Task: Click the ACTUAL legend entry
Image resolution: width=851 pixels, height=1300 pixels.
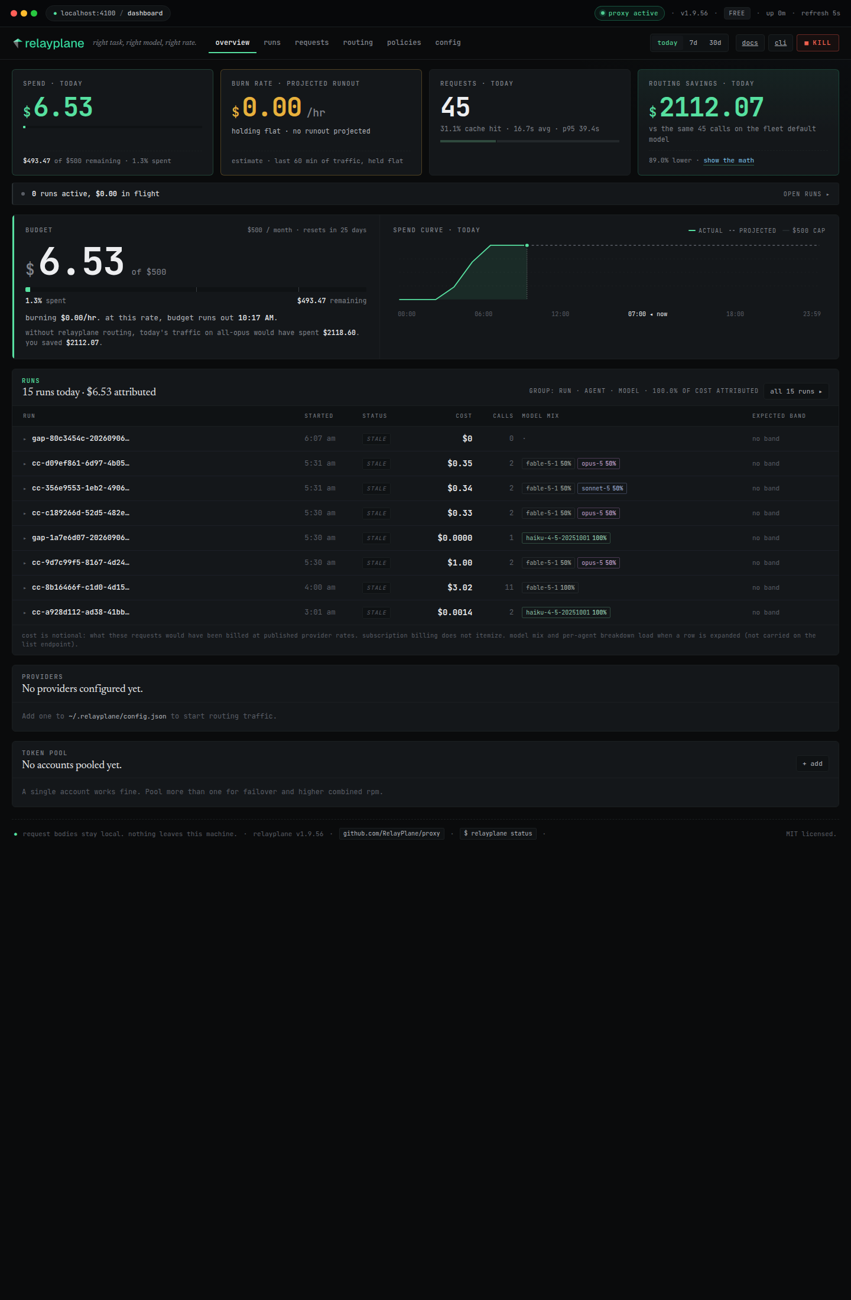Action: (706, 230)
